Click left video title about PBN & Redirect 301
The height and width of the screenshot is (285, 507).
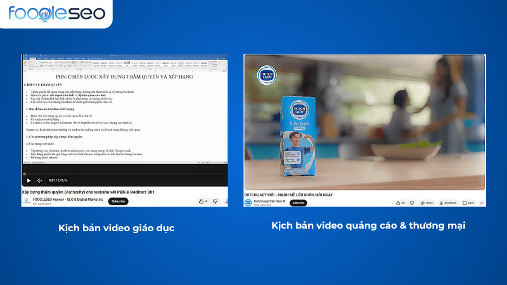[88, 192]
